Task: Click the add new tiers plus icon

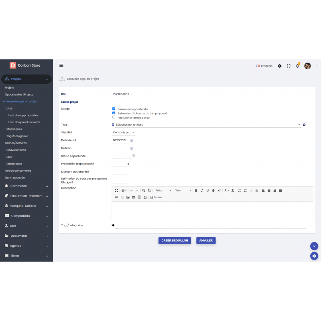Action: tap(304, 125)
